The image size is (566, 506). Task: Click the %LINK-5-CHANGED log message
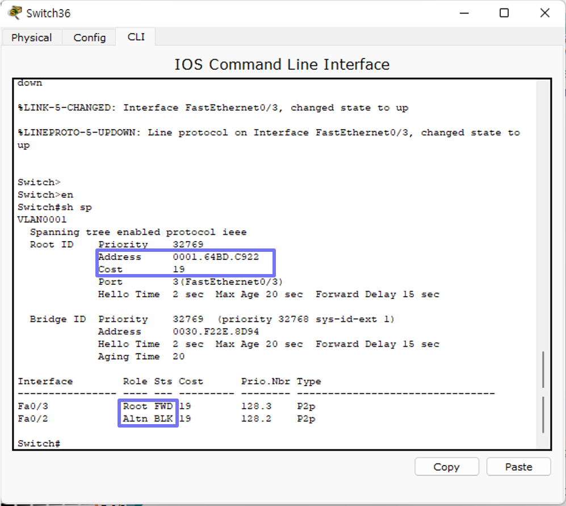coord(213,107)
